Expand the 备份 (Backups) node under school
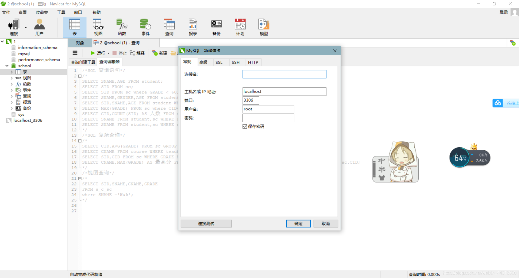This screenshot has width=519, height=278. [12, 108]
